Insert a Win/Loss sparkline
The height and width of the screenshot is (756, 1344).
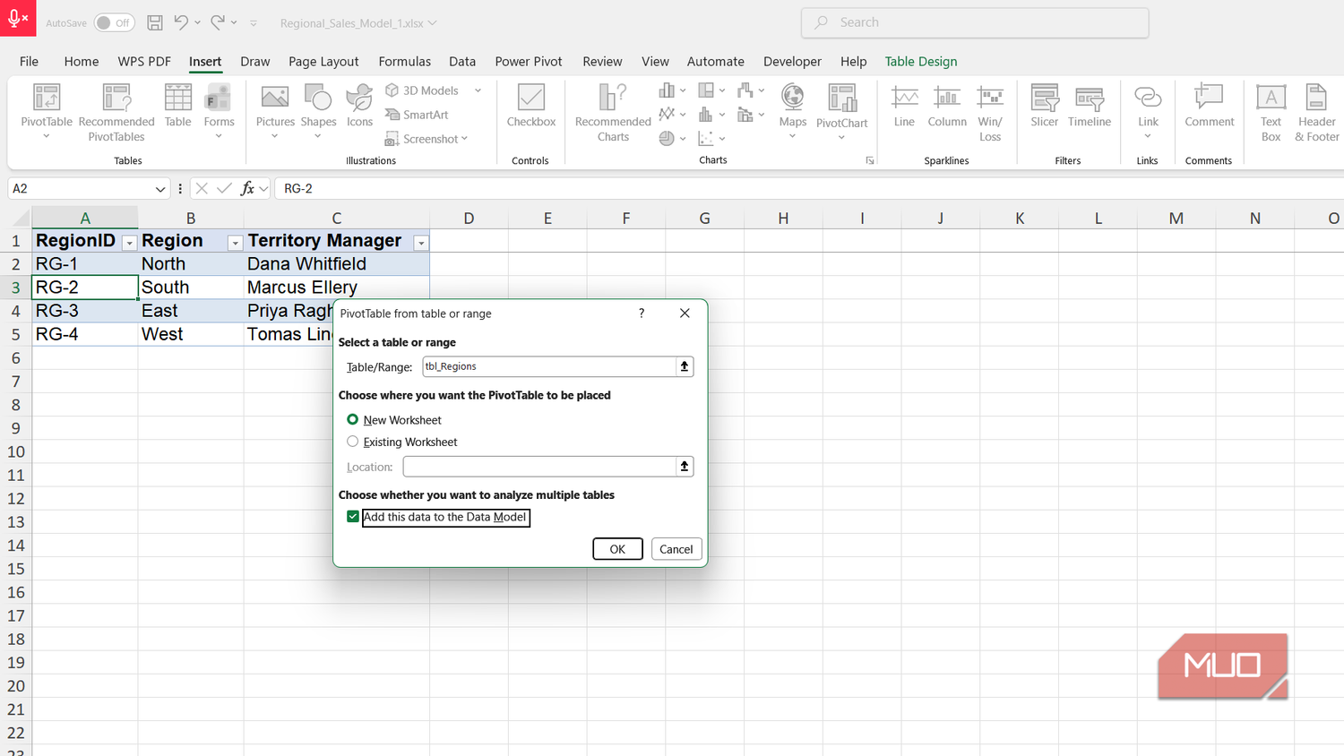pyautogui.click(x=990, y=112)
